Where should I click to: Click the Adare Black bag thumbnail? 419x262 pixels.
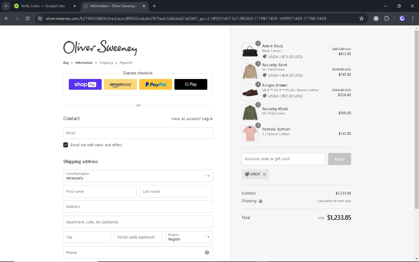pyautogui.click(x=250, y=51)
